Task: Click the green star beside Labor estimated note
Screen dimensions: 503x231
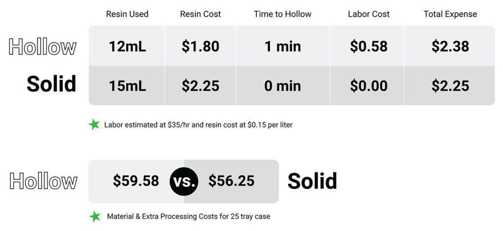Action: click(94, 124)
